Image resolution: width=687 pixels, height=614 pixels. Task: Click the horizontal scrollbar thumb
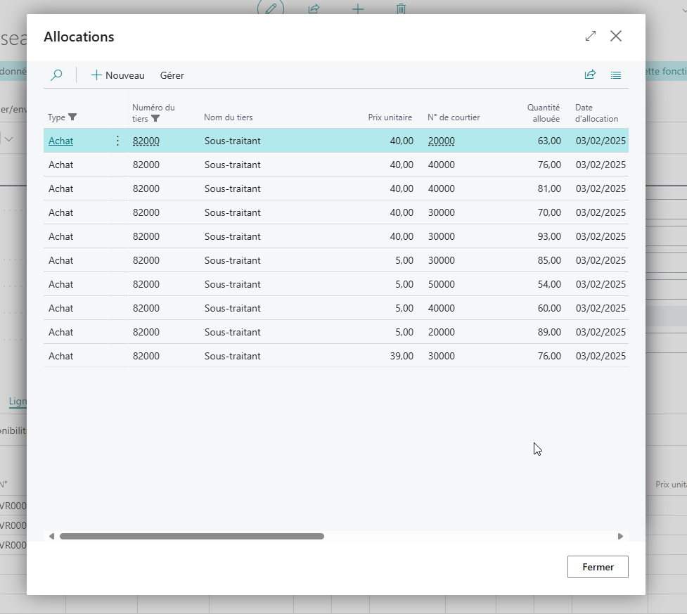point(192,537)
